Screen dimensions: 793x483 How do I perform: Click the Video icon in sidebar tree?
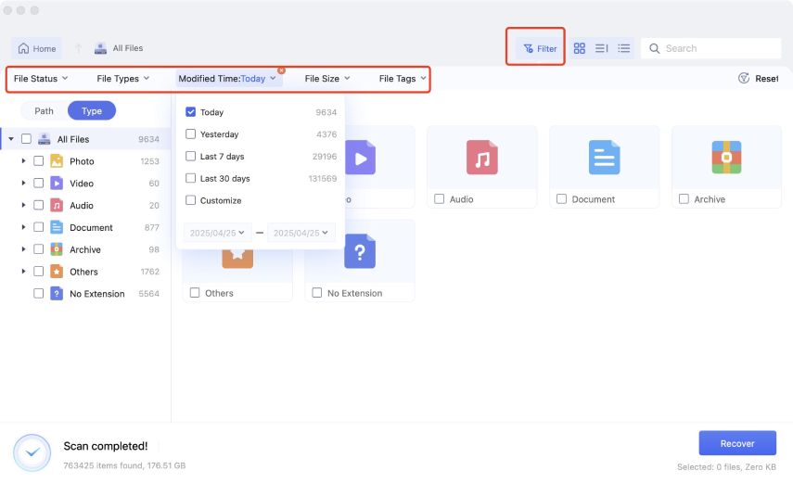tap(57, 183)
